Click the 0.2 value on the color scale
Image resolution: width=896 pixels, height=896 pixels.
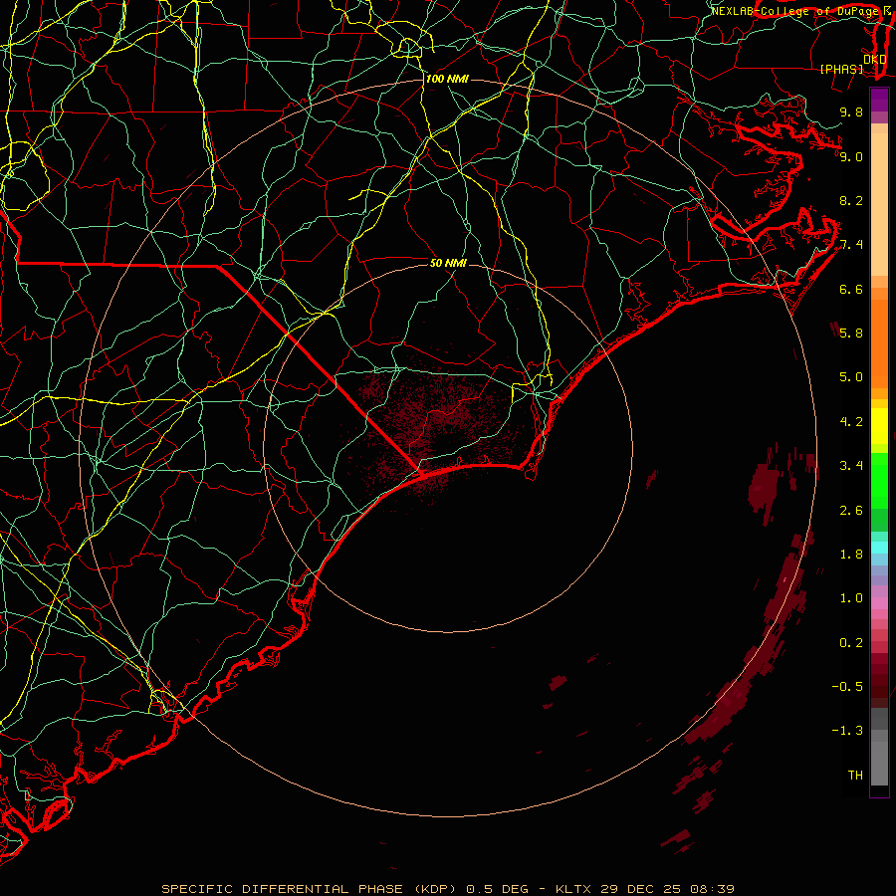click(851, 643)
